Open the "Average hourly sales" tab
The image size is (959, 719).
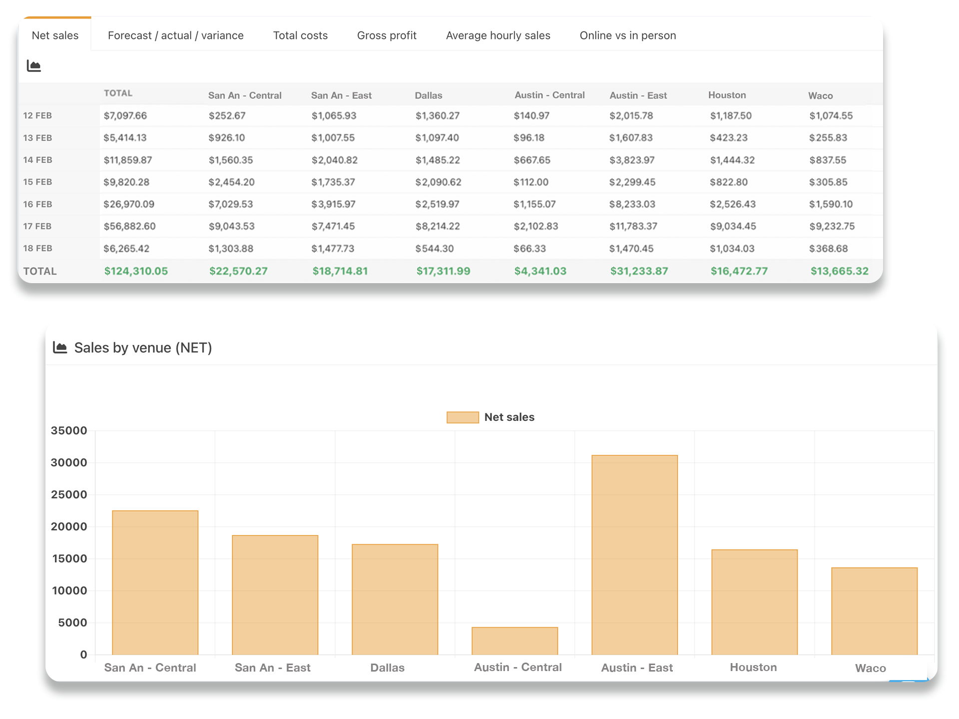pyautogui.click(x=498, y=35)
